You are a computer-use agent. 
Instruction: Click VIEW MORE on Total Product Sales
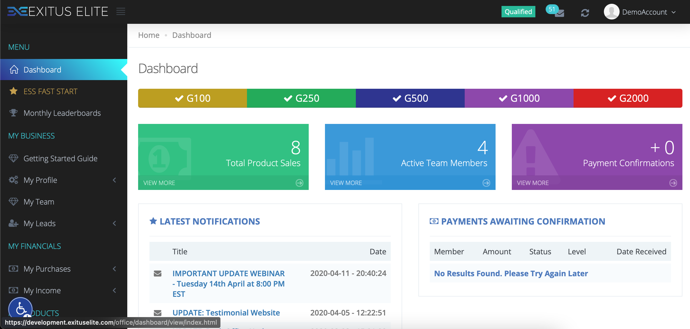click(159, 183)
